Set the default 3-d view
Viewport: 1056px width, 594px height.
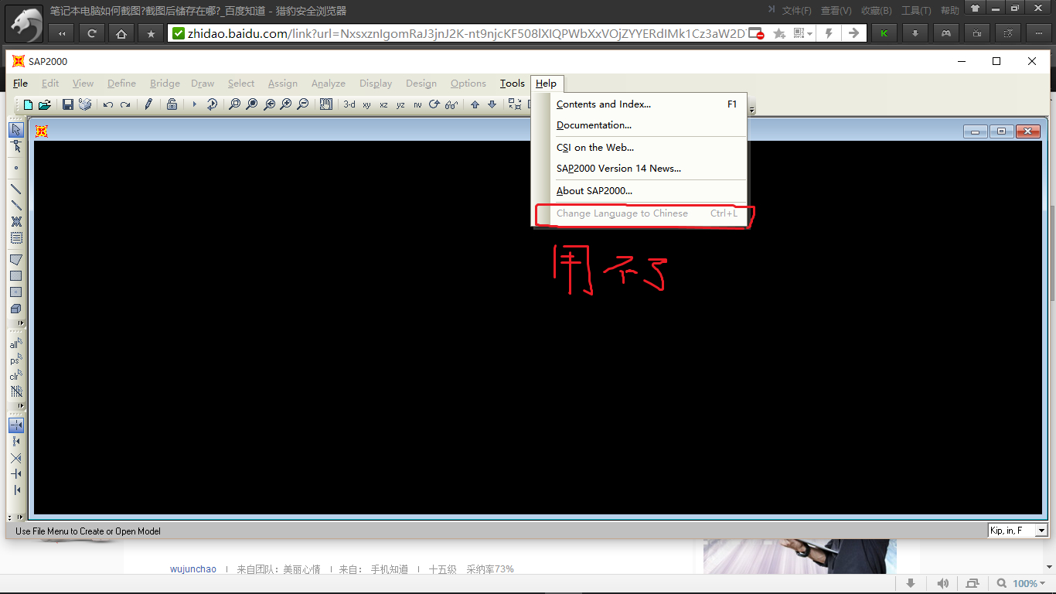pyautogui.click(x=349, y=104)
